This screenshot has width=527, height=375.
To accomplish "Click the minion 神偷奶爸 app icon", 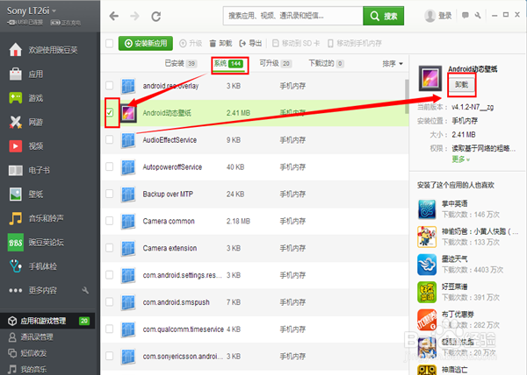I will click(x=427, y=237).
